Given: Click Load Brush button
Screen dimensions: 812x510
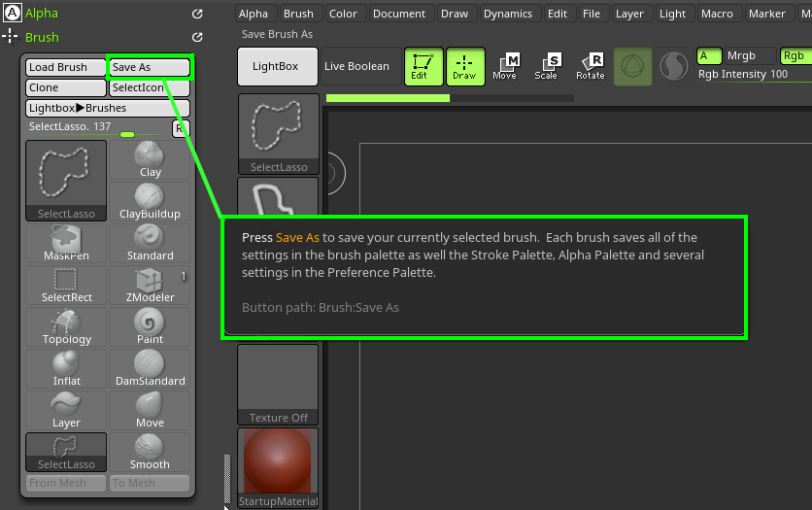Looking at the screenshot, I should tap(66, 67).
